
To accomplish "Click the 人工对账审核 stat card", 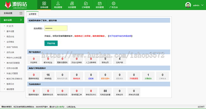I will pos(91,60).
